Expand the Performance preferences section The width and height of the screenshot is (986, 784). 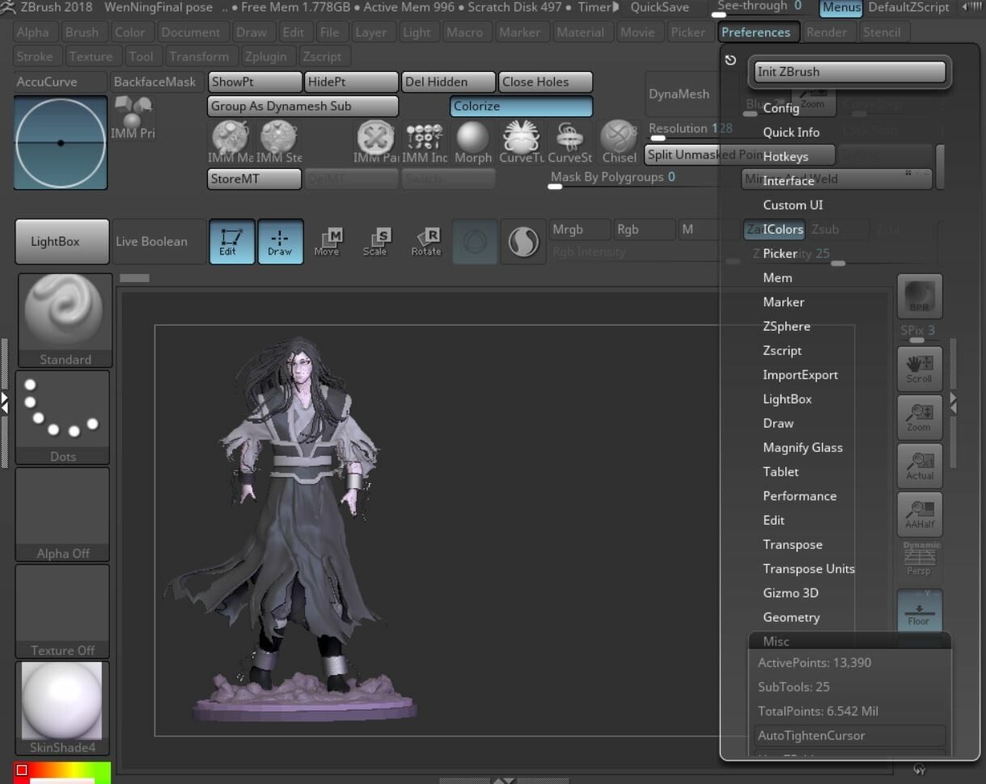pos(799,495)
